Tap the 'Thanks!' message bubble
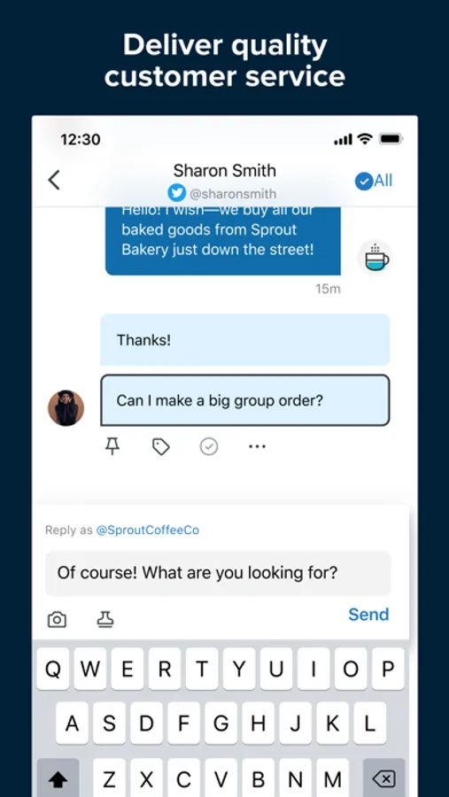The height and width of the screenshot is (797, 449). coord(245,340)
